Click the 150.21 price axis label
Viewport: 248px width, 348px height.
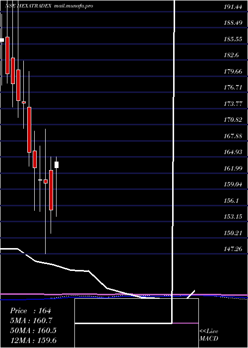(x=233, y=233)
